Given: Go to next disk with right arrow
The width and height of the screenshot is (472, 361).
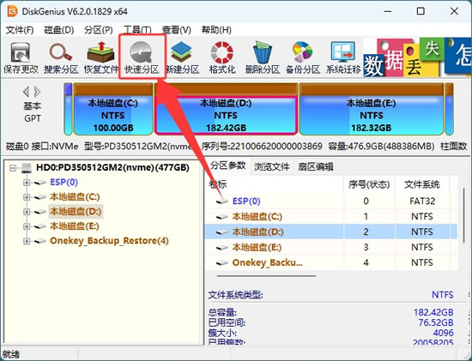Looking at the screenshot, I should pos(37,92).
